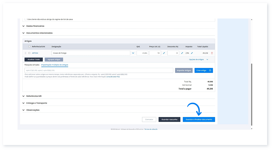Click the red trash icon to delete ART004
Screen dimensions: 272x150
point(212,53)
